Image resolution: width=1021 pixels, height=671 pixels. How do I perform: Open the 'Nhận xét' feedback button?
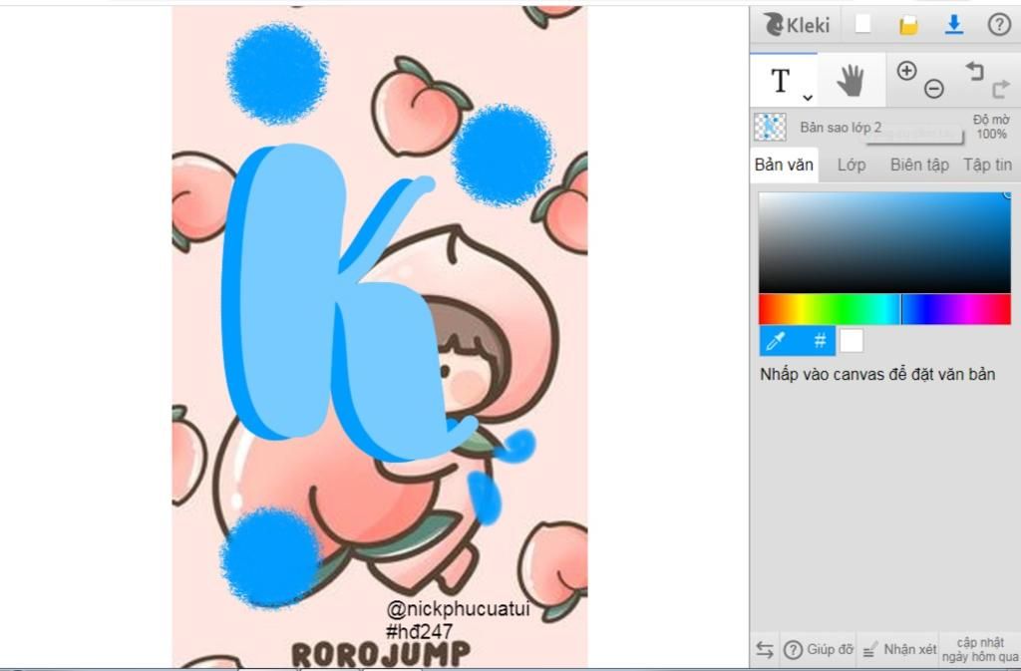coord(899,649)
